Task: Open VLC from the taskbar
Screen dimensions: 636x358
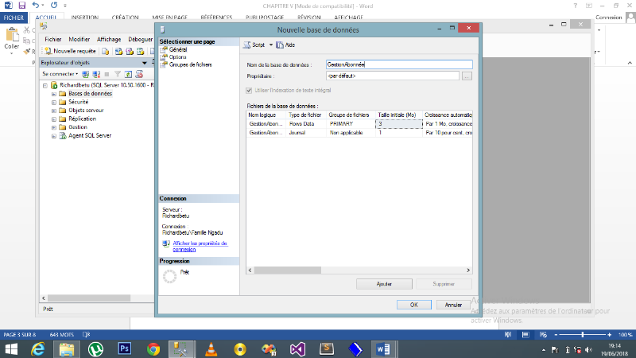Action: tap(211, 349)
